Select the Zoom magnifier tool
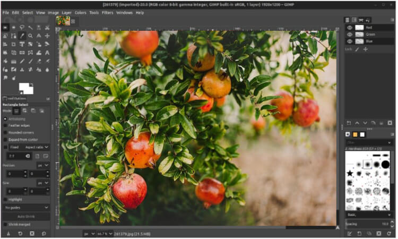The image size is (398, 239). [x=30, y=36]
